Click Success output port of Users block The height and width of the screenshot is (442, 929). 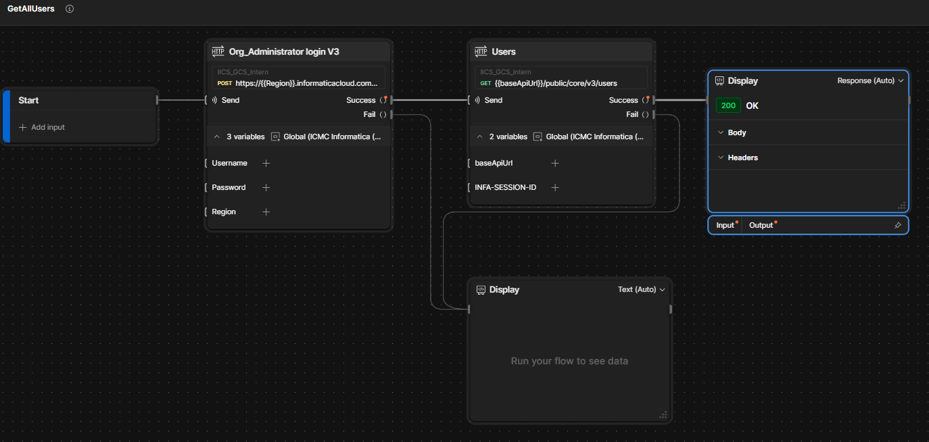point(654,100)
